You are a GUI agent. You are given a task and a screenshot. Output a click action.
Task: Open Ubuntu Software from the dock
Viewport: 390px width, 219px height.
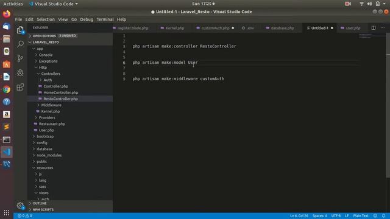point(7,64)
